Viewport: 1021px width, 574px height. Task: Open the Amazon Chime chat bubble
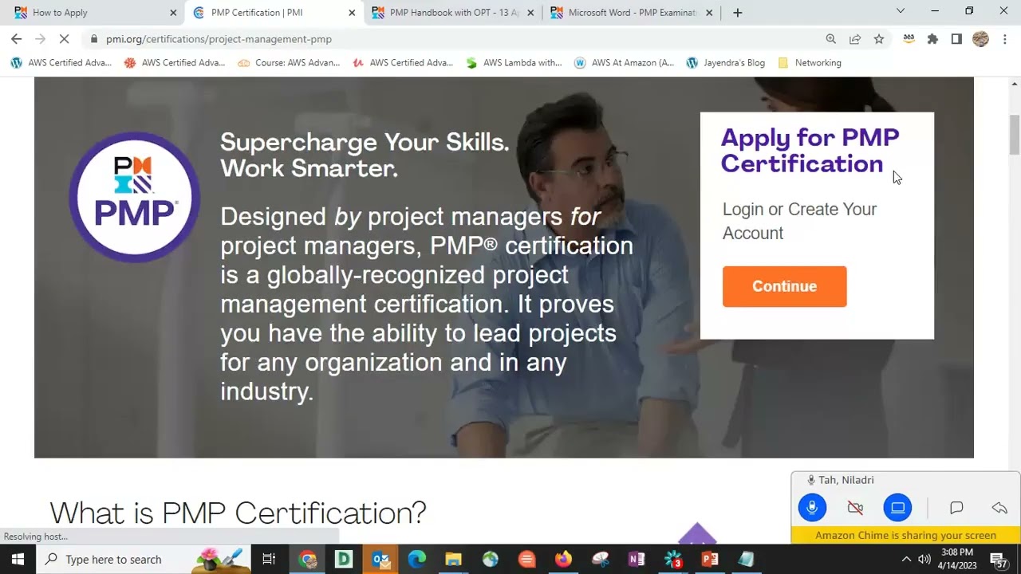[x=956, y=508]
